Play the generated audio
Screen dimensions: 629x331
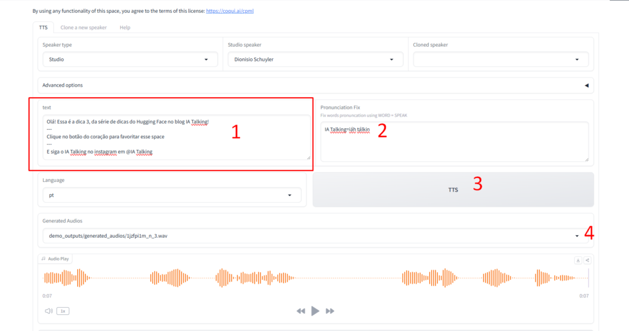pyautogui.click(x=315, y=311)
